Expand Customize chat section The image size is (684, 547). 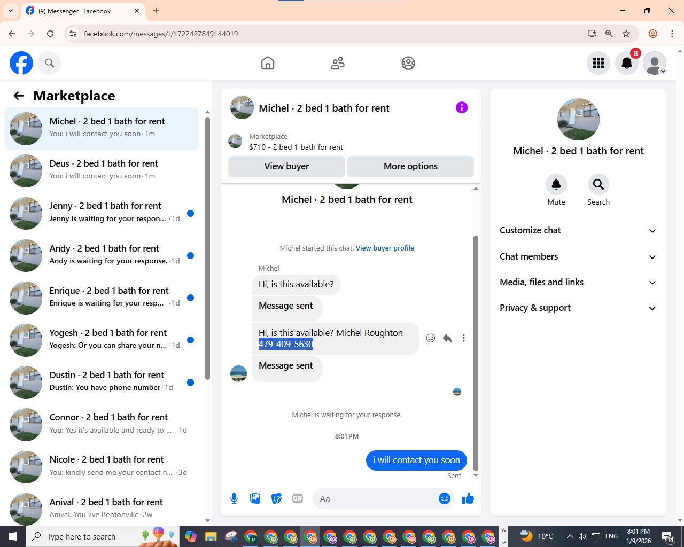[x=578, y=230]
